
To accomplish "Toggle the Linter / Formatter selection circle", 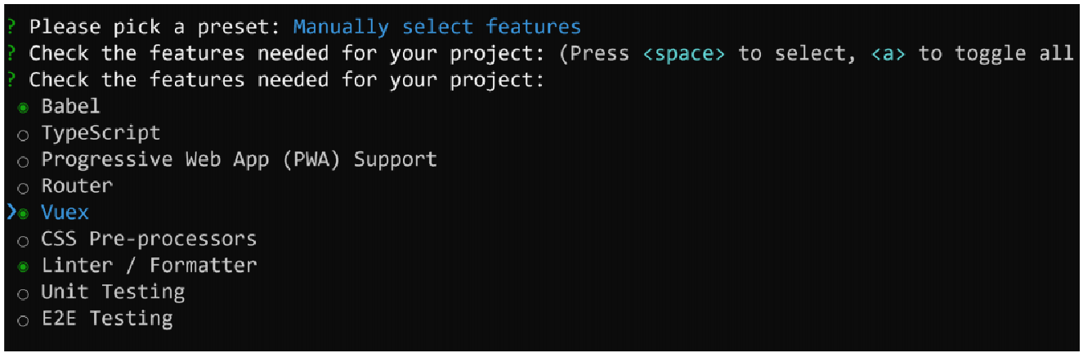I will [23, 267].
